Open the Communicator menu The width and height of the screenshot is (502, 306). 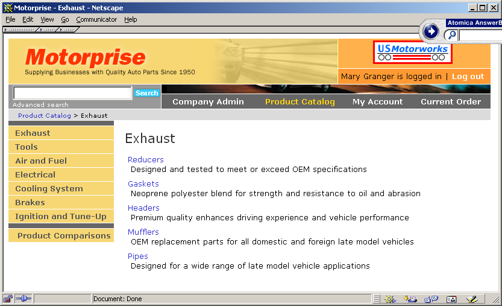[96, 19]
